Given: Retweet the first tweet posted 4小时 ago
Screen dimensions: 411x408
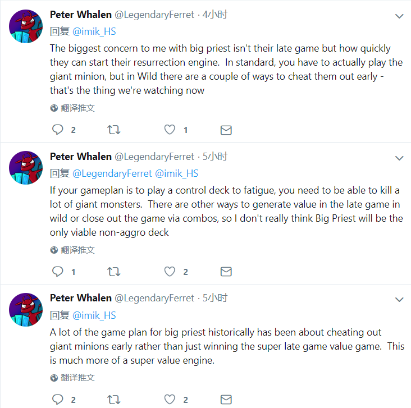Looking at the screenshot, I should point(113,130).
